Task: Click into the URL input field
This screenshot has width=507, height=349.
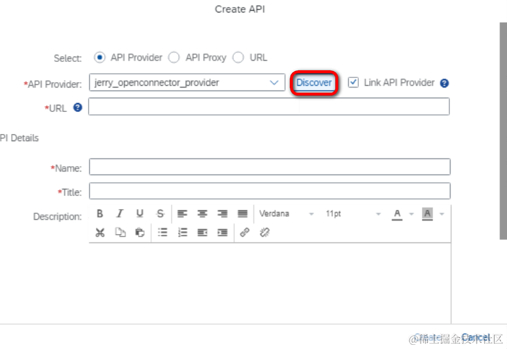Action: coord(269,107)
